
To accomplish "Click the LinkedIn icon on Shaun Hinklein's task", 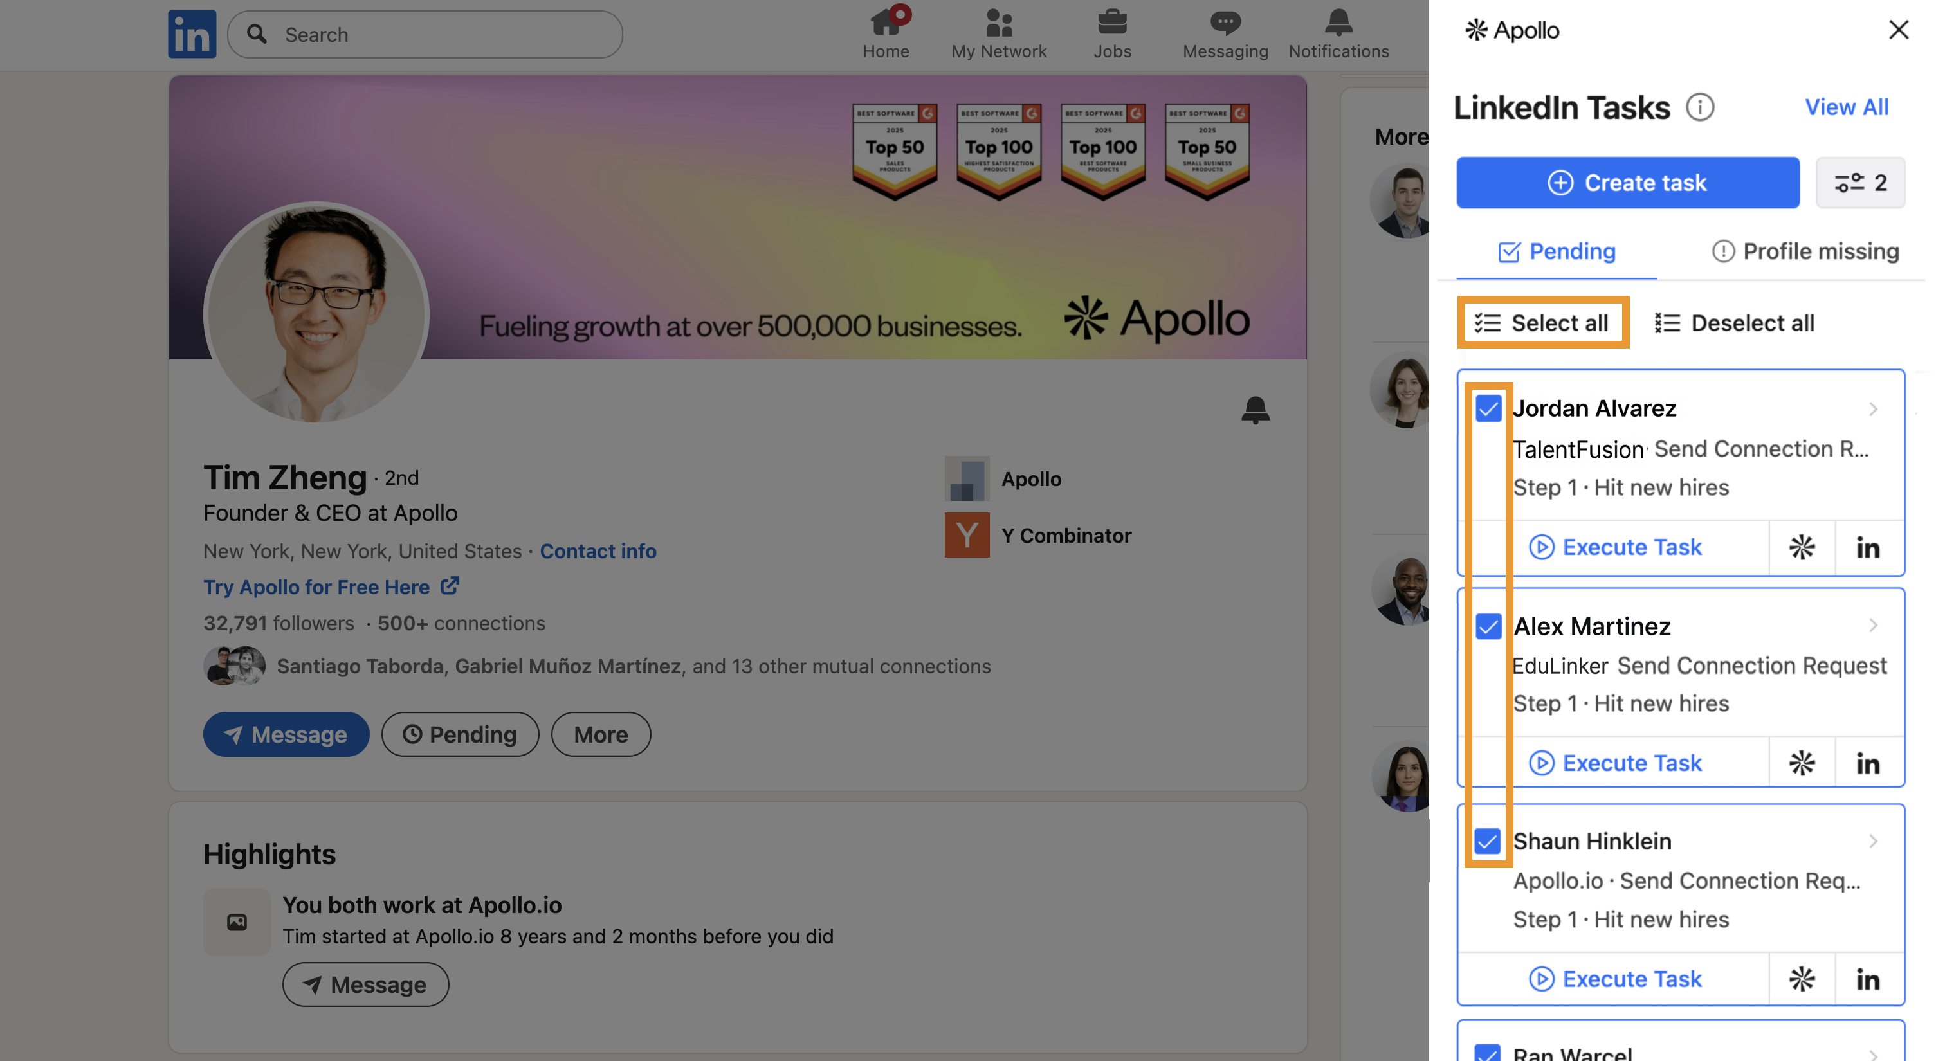I will (x=1868, y=979).
